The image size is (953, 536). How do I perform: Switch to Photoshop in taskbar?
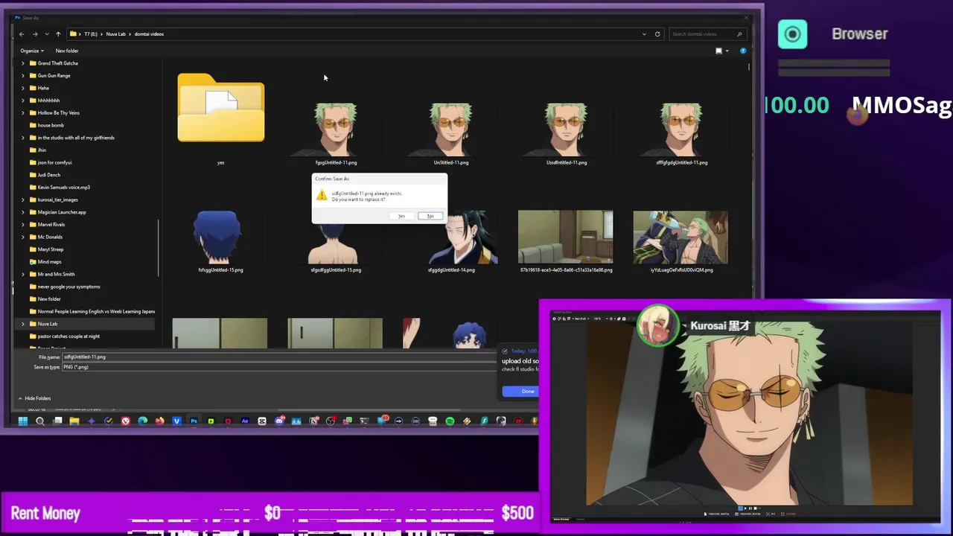194,421
